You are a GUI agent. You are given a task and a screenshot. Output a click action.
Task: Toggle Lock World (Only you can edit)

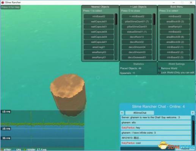pos(160,72)
